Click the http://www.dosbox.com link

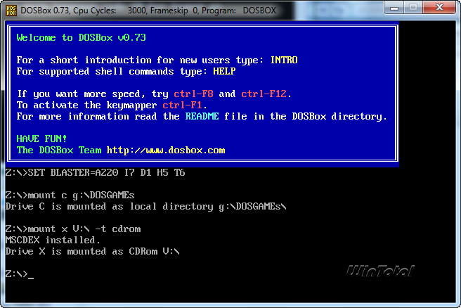pyautogui.click(x=166, y=150)
